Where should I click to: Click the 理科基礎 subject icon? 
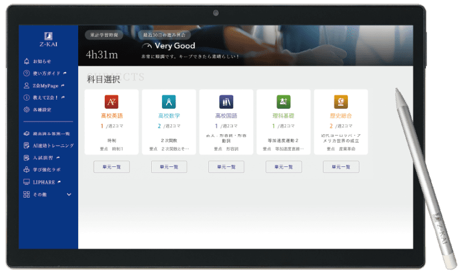pos(284,102)
